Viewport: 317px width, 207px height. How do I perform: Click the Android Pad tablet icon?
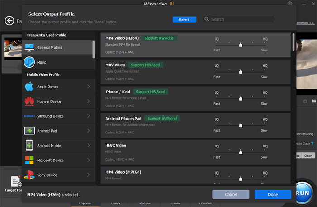(x=29, y=131)
